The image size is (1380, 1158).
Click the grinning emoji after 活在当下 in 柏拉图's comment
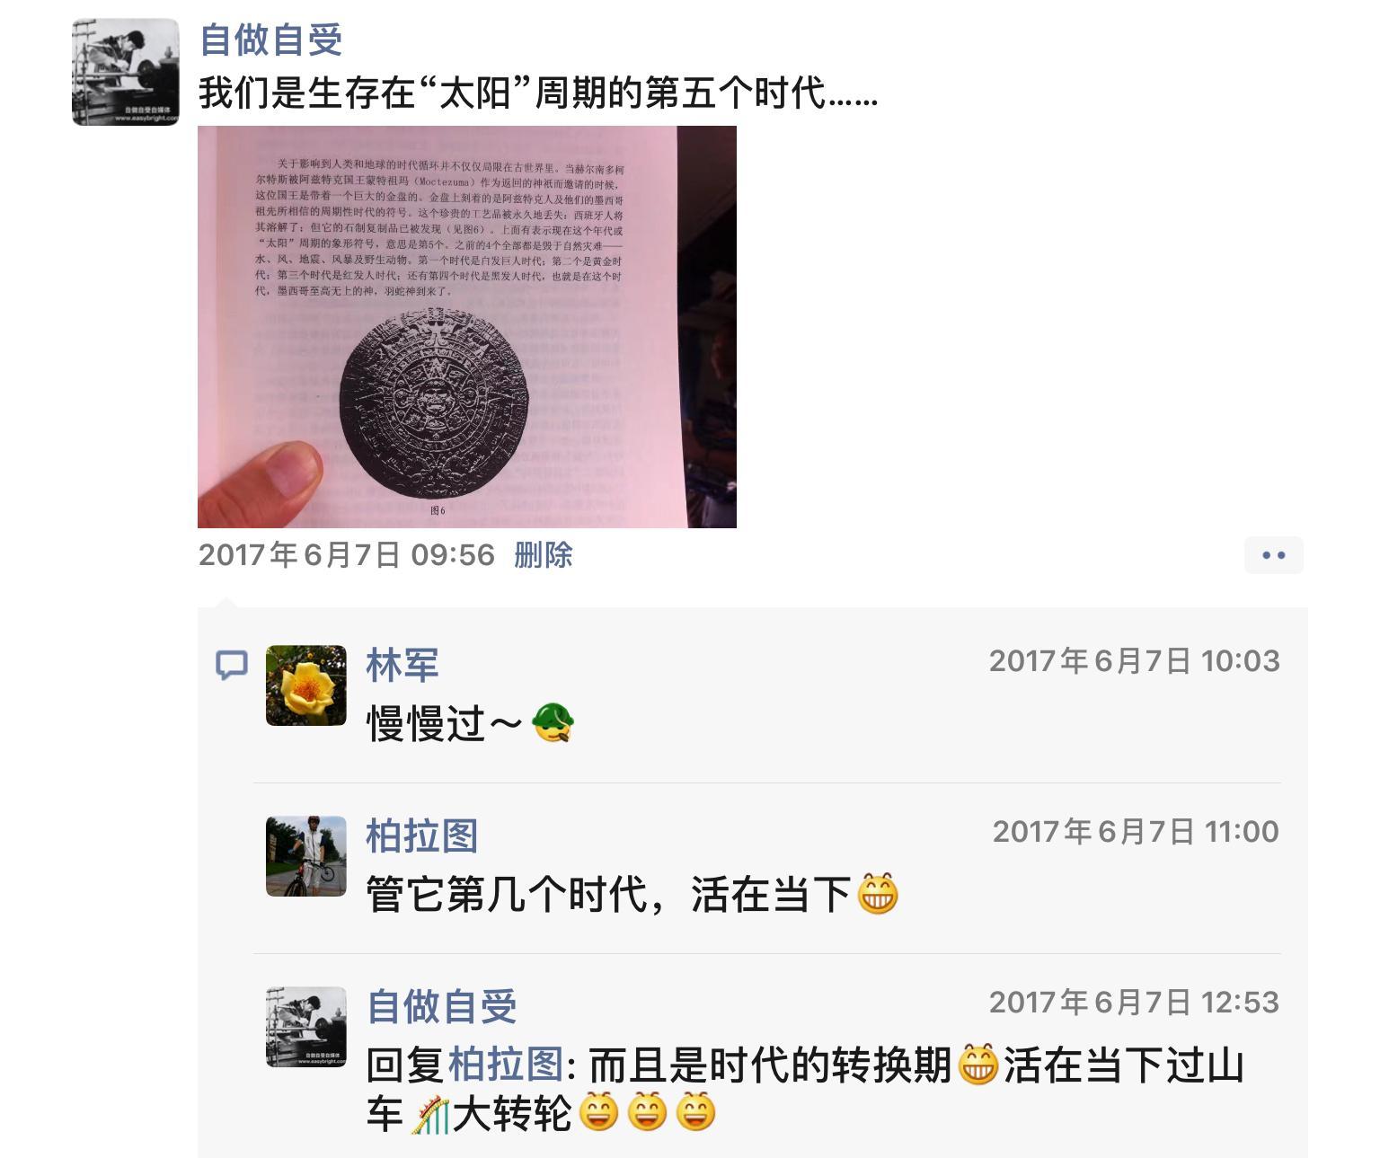point(878,894)
